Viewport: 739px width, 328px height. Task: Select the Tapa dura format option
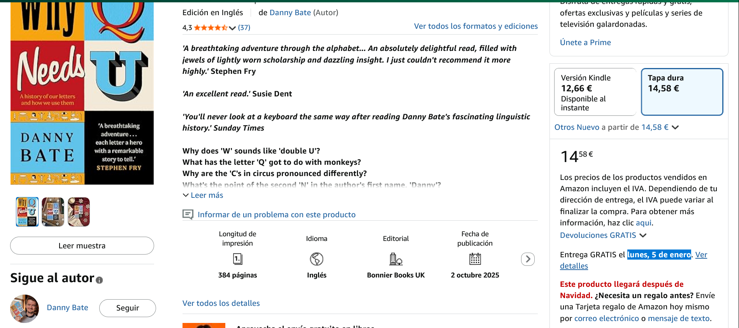pyautogui.click(x=682, y=92)
